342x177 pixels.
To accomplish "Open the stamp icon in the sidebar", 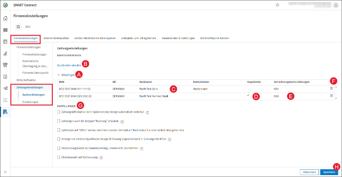I will pyautogui.click(x=5, y=53).
